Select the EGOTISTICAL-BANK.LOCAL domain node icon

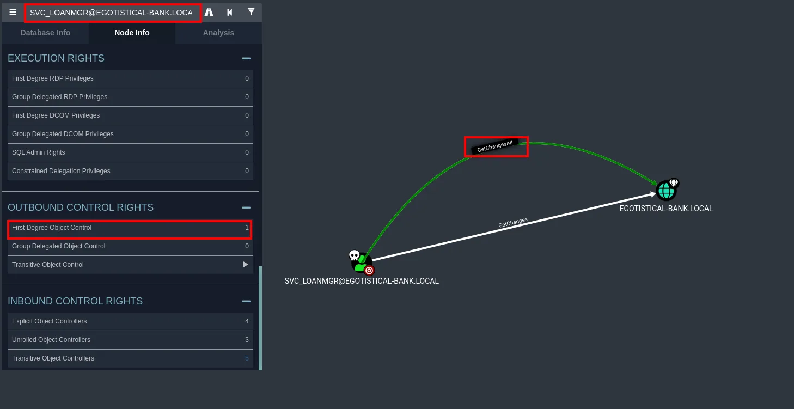tap(667, 190)
